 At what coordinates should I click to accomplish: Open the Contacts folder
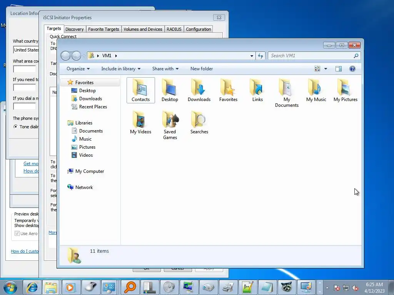pos(141,90)
